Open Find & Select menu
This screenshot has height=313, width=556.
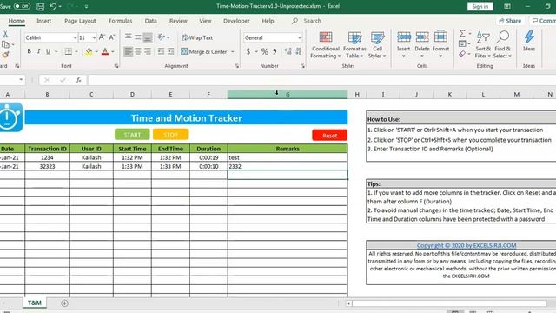[503, 45]
